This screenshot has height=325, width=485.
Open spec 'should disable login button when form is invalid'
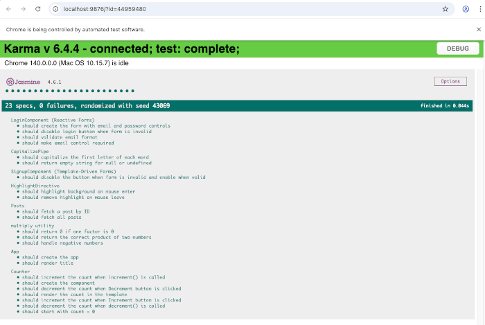87,132
